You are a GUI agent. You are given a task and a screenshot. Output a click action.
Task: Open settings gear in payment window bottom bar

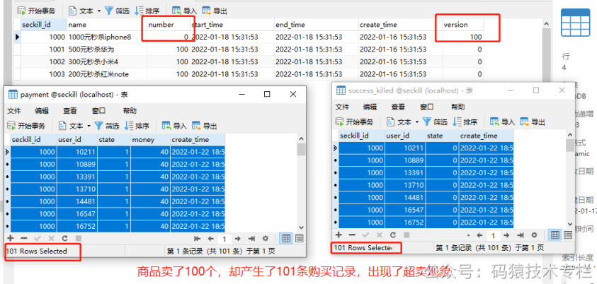click(x=266, y=239)
